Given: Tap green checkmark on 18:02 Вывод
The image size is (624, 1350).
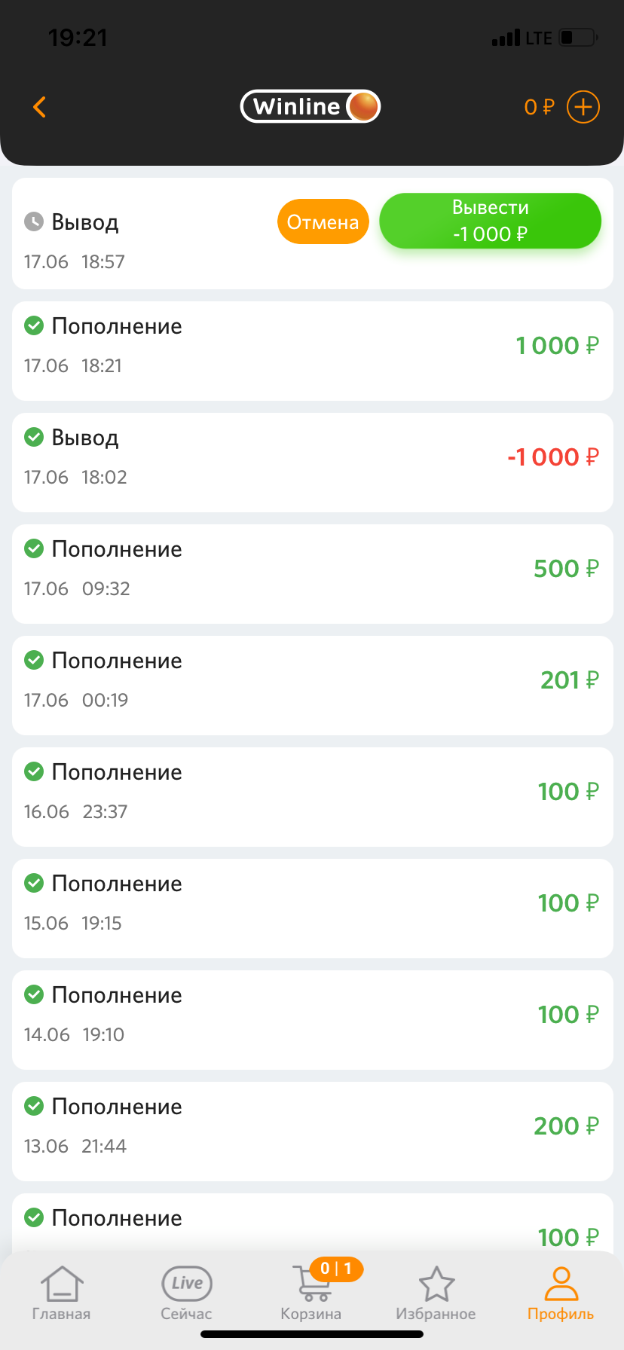Looking at the screenshot, I should [x=34, y=437].
